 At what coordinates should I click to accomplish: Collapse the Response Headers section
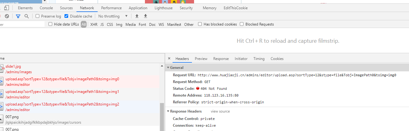[168, 111]
